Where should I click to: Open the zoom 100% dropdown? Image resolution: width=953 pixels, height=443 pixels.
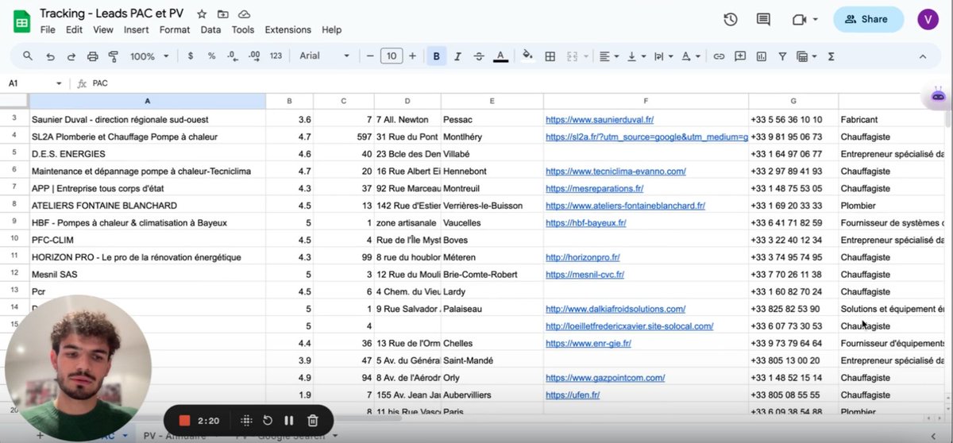coord(149,56)
